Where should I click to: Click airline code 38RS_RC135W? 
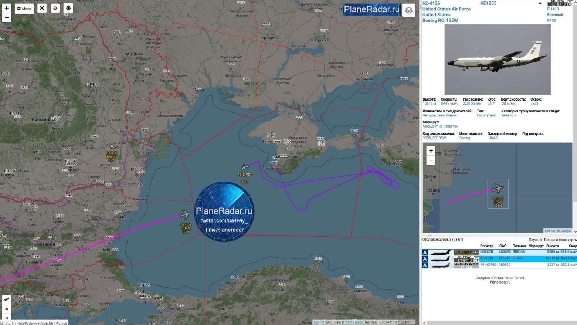434,138
